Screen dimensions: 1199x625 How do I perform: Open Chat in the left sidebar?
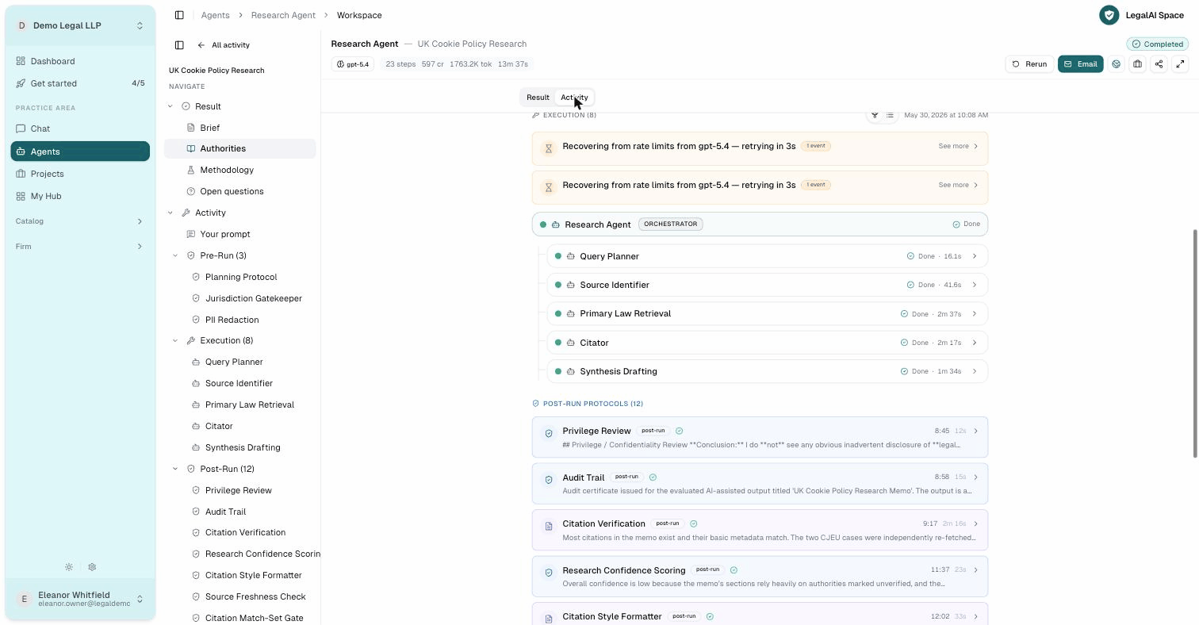(80, 128)
